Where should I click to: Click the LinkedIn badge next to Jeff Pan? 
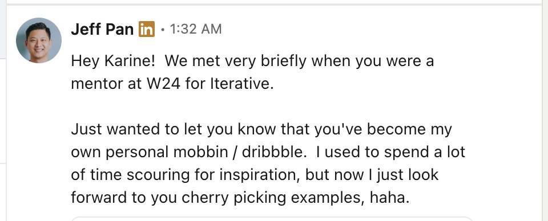[147, 29]
